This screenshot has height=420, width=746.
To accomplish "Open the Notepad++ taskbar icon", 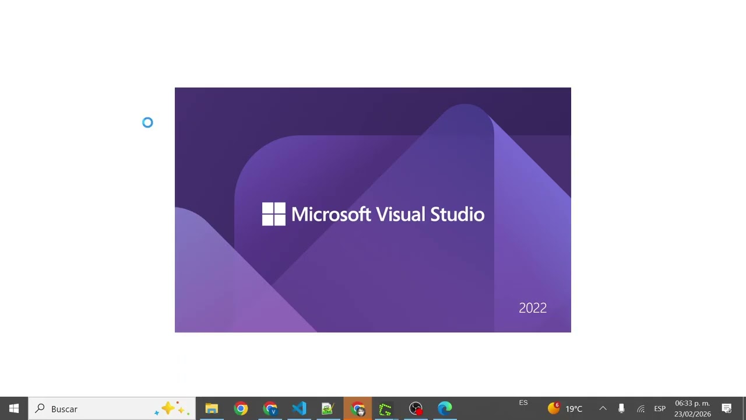I will pyautogui.click(x=328, y=408).
